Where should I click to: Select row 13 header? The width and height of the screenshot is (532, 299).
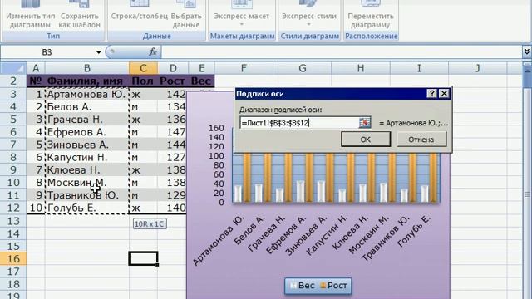13,221
